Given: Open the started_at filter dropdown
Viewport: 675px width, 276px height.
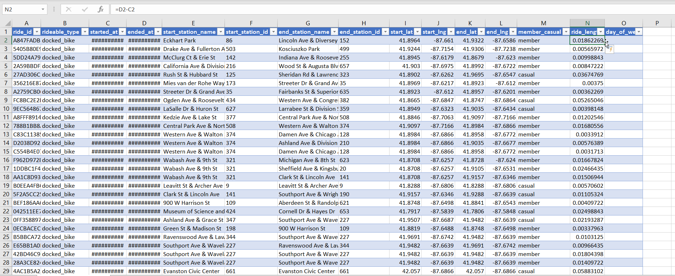Looking at the screenshot, I should (122, 32).
